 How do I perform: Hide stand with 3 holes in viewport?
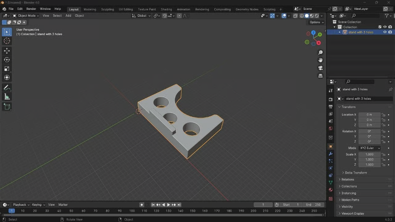coord(385,32)
